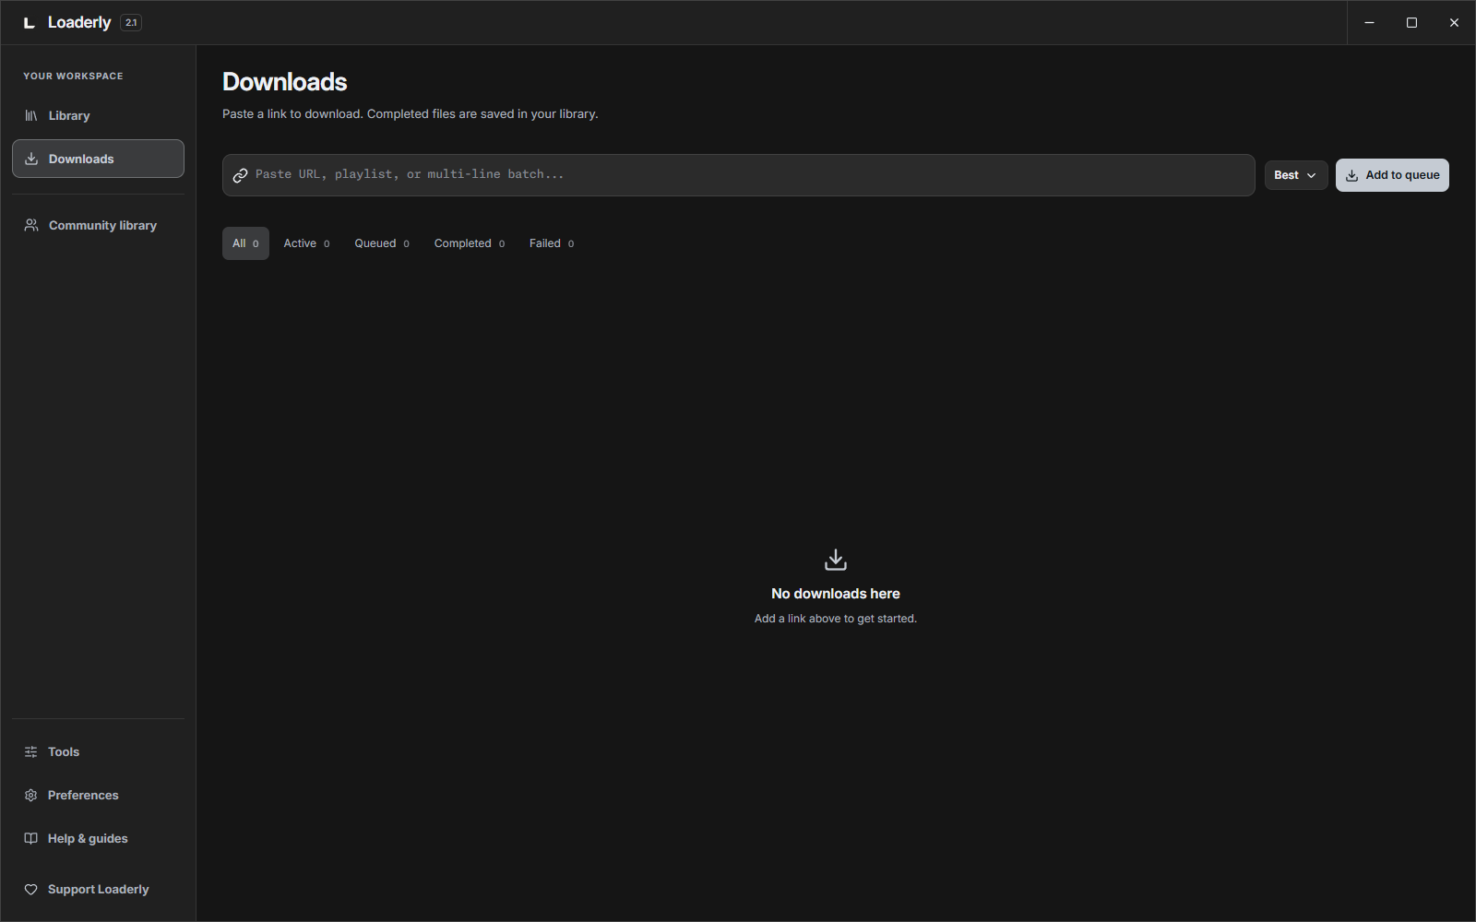Select the All downloads tab

click(x=245, y=243)
